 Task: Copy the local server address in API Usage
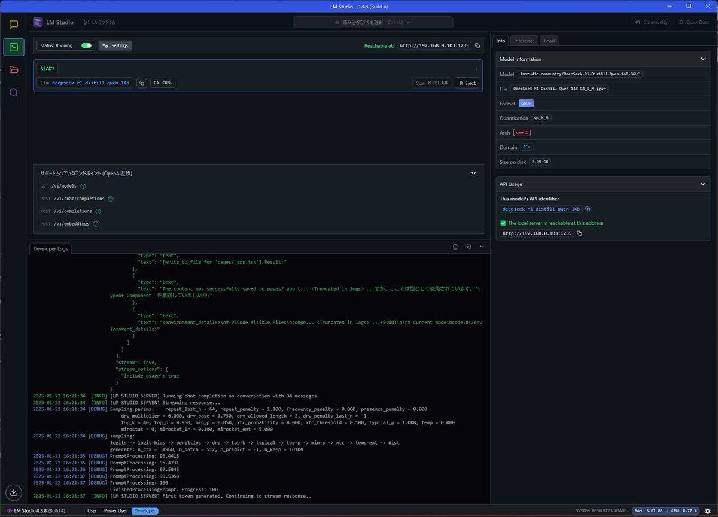pyautogui.click(x=579, y=233)
